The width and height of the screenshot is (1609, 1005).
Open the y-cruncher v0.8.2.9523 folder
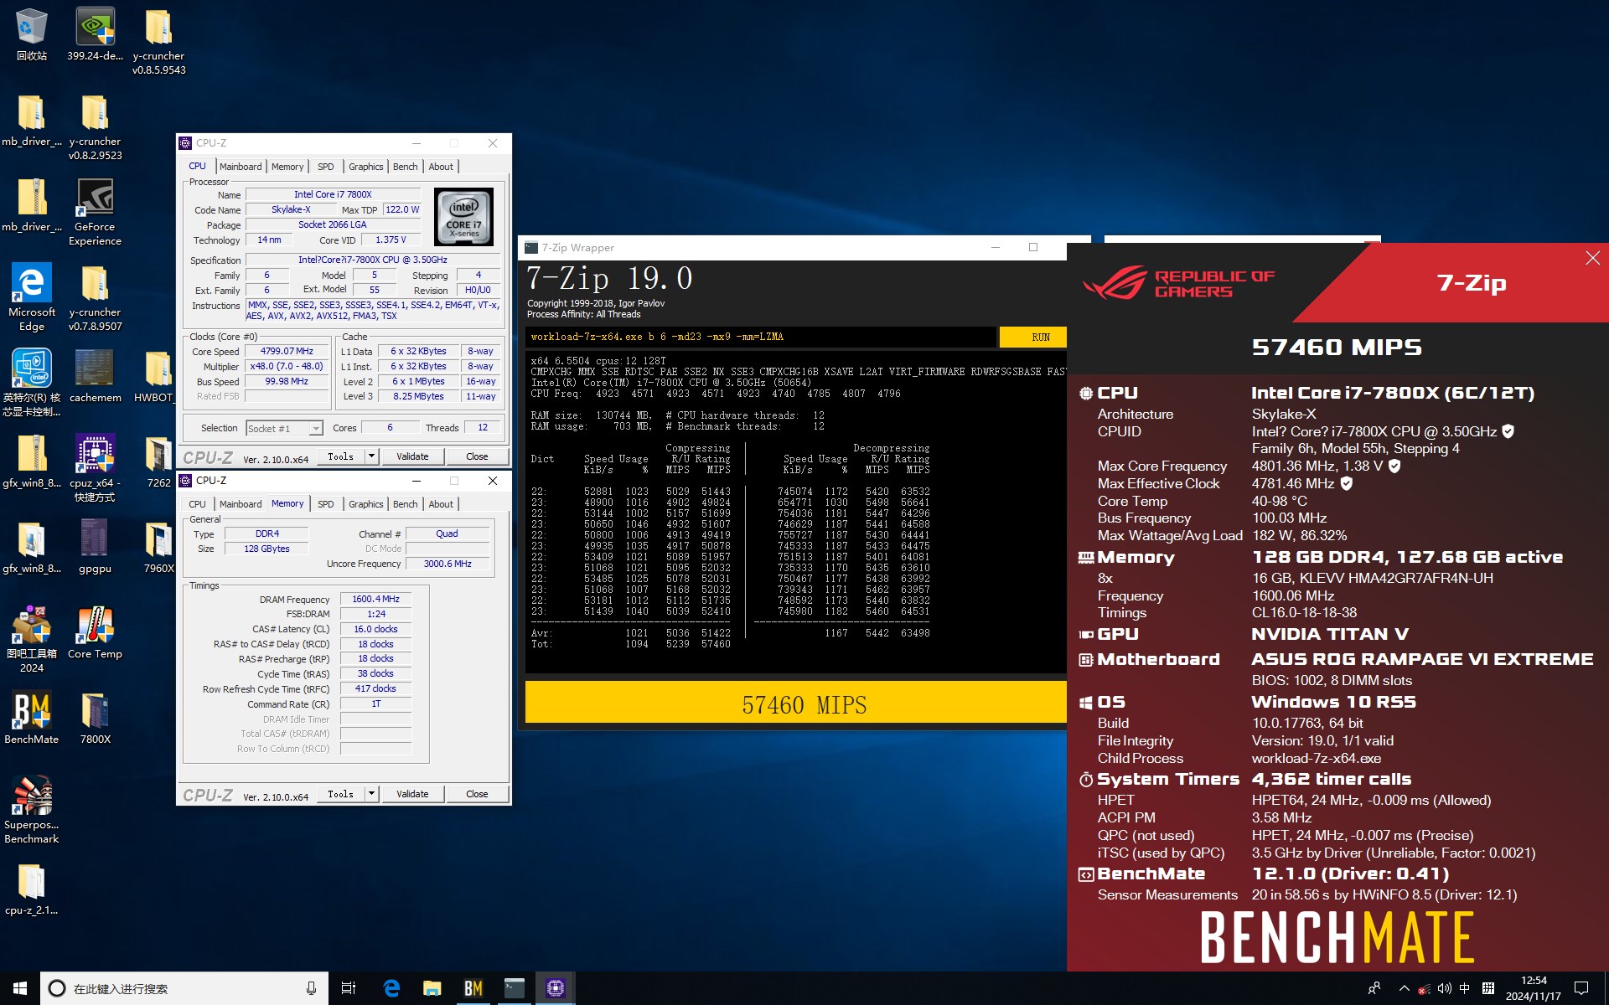[95, 126]
